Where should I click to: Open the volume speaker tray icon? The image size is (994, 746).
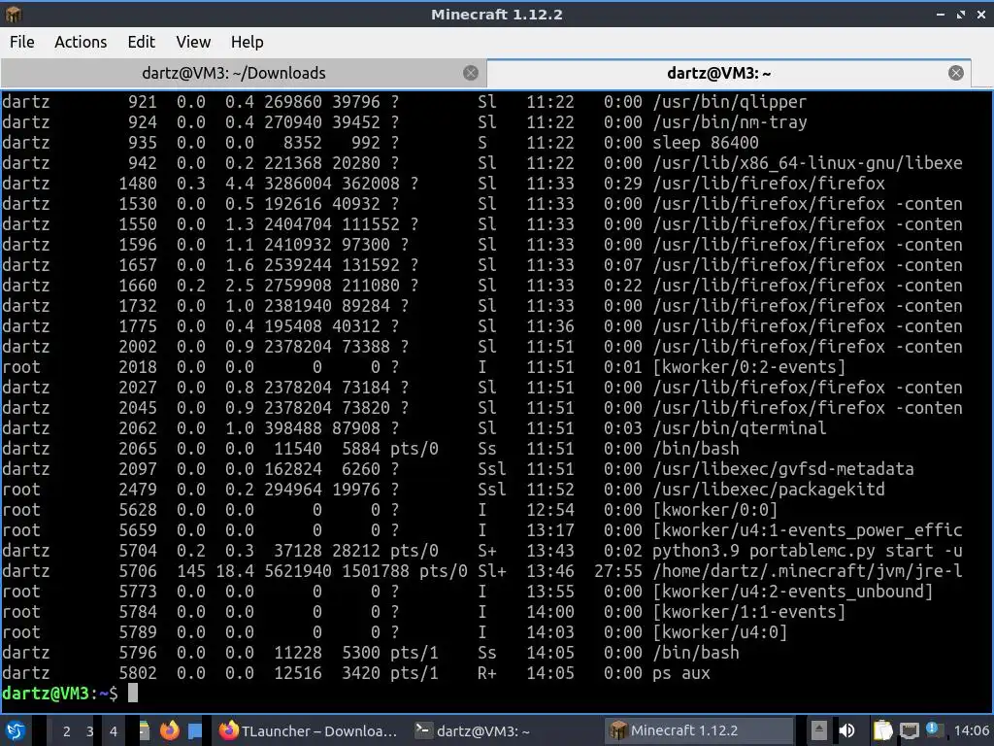tap(846, 730)
